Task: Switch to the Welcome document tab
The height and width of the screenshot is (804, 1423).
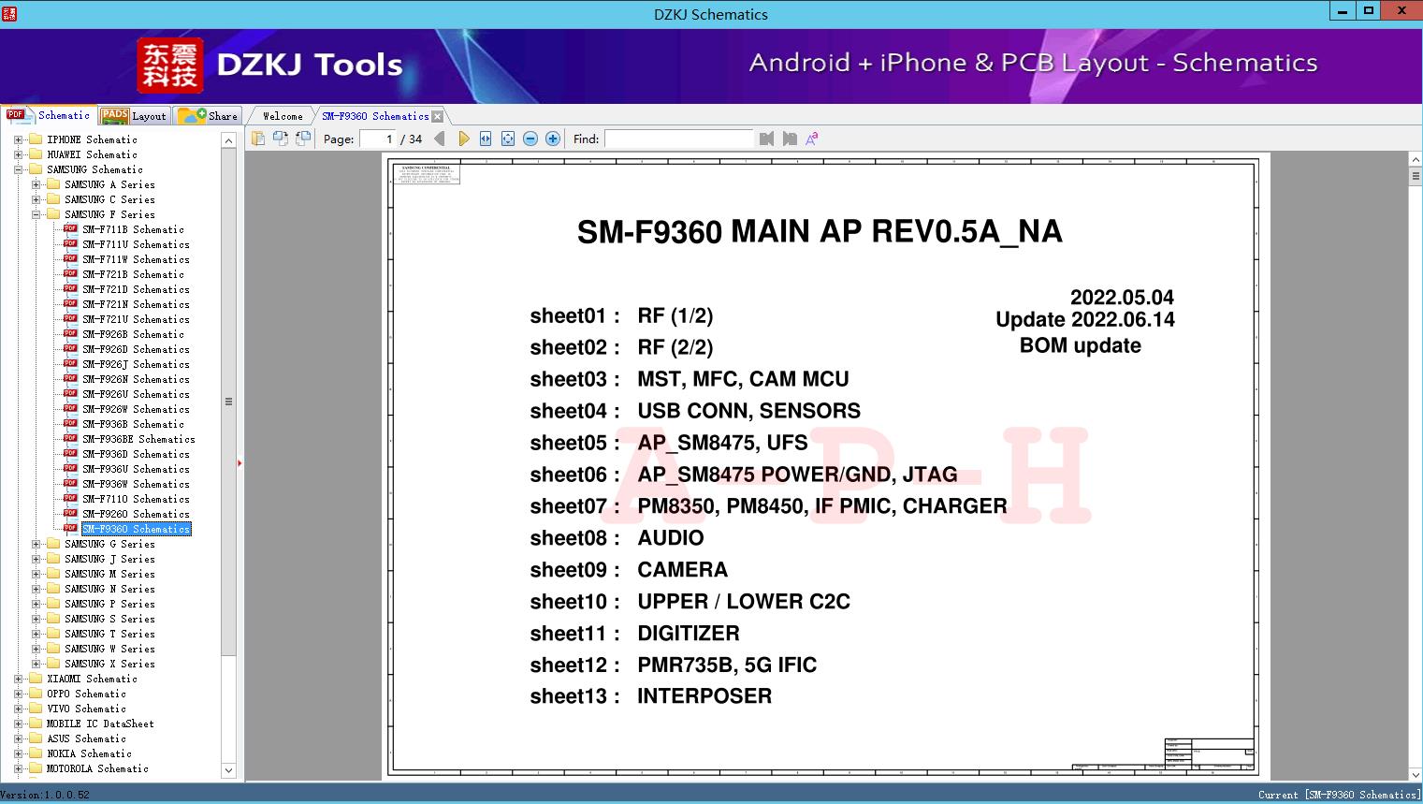Action: pos(282,116)
